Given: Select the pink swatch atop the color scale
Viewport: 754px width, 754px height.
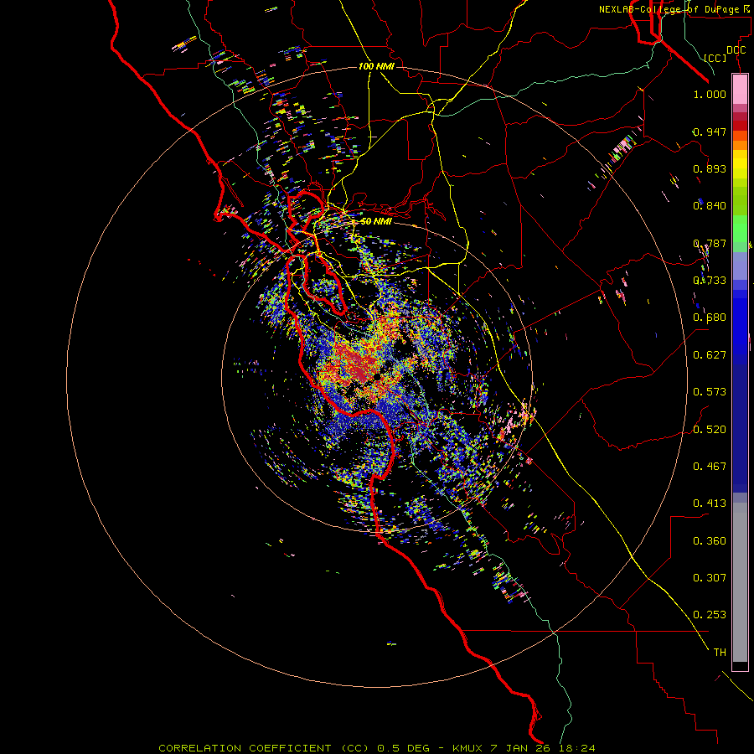Looking at the screenshot, I should click(740, 89).
